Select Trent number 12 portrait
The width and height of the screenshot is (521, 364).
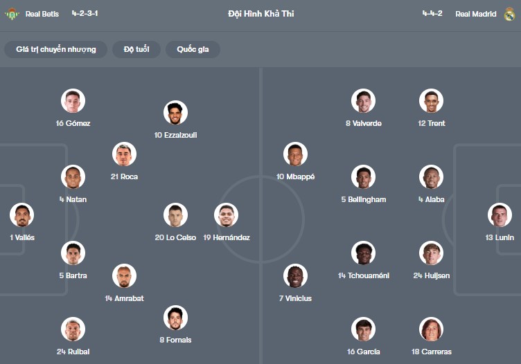pos(431,101)
